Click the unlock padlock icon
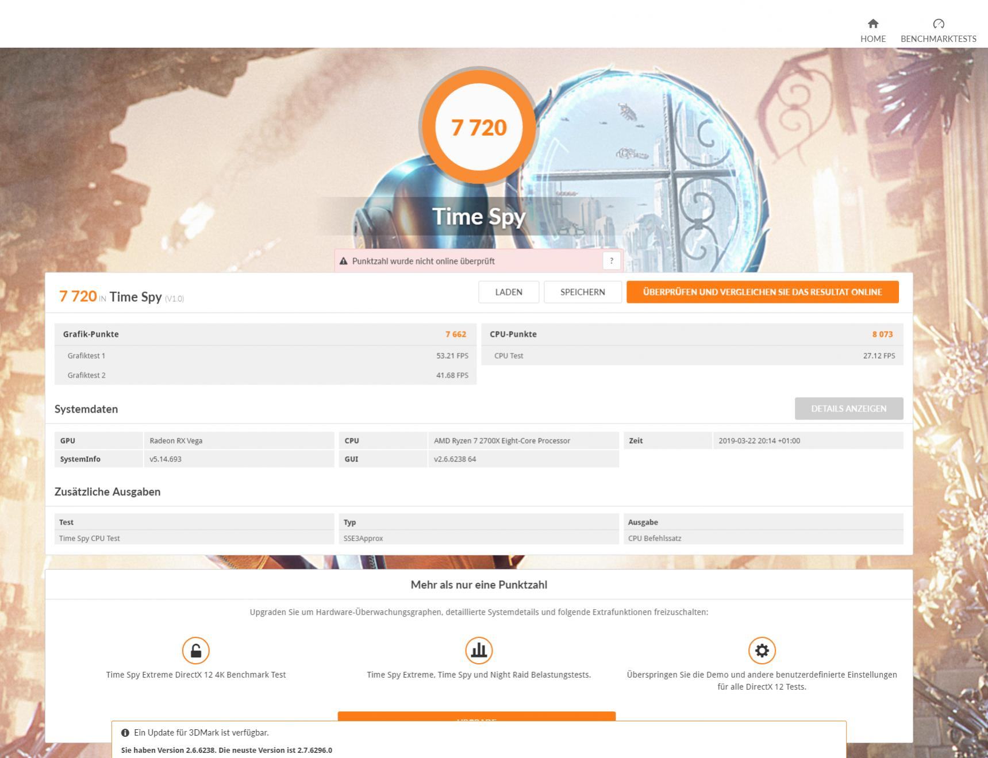 click(x=195, y=651)
